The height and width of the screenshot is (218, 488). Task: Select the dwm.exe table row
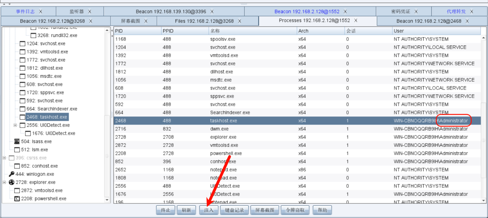click(297, 129)
